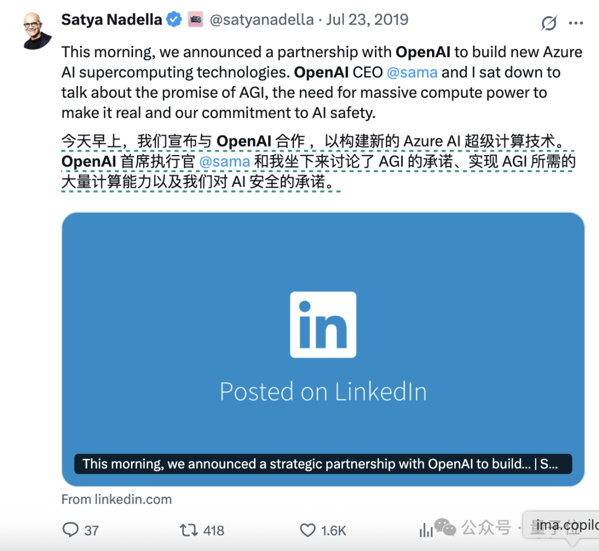Viewport: 599px width, 551px height.
Task: Open the three-dot more options menu
Action: (x=576, y=22)
